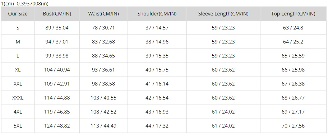
Task: Select top length value 66 / 25.98
Action: (x=293, y=70)
